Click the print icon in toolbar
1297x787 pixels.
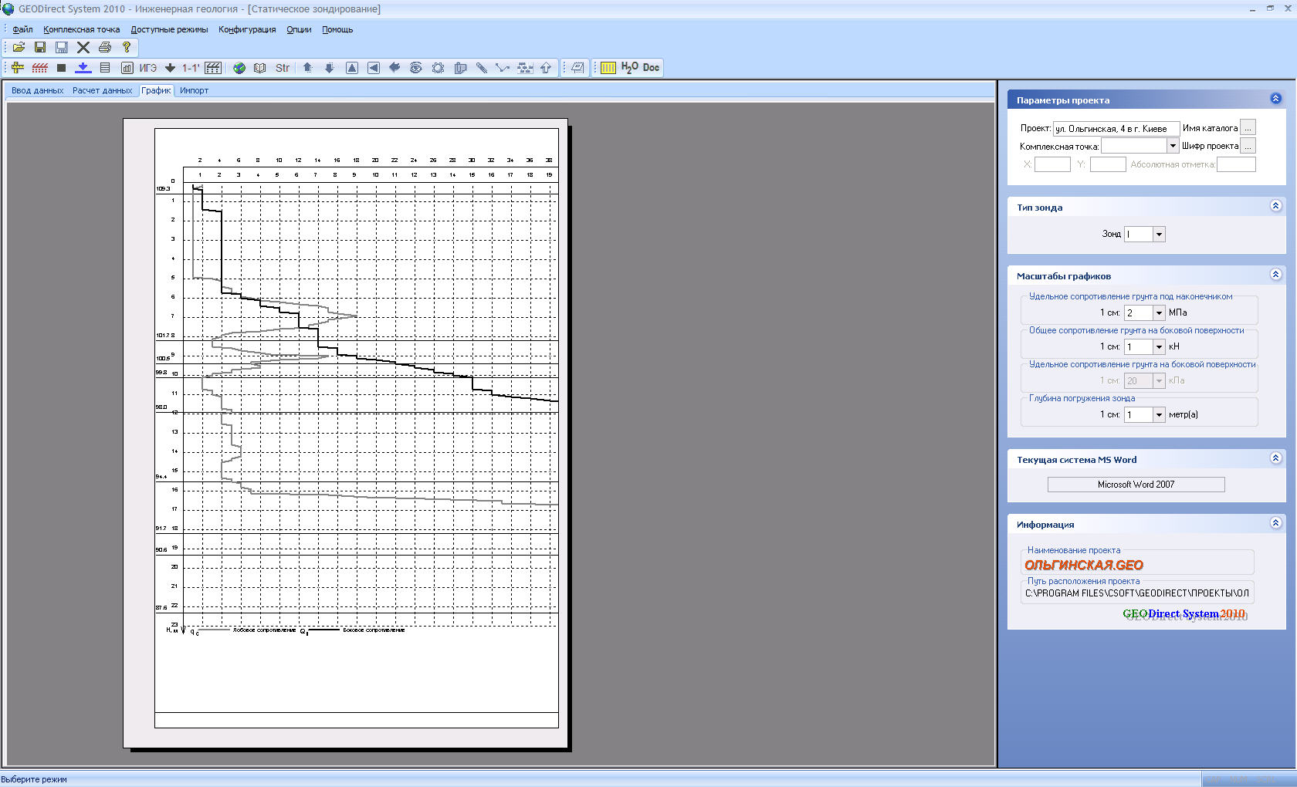pos(105,47)
